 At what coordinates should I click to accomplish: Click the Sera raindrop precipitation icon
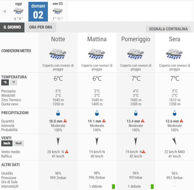click(175, 113)
